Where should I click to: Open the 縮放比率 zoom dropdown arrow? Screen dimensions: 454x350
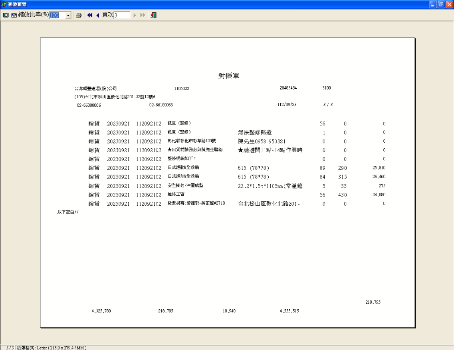coord(67,15)
